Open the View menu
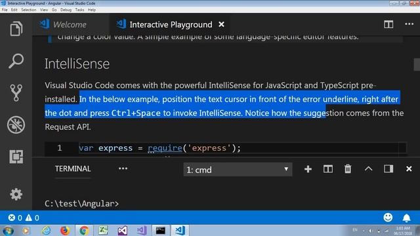The image size is (420, 236). (44, 10)
